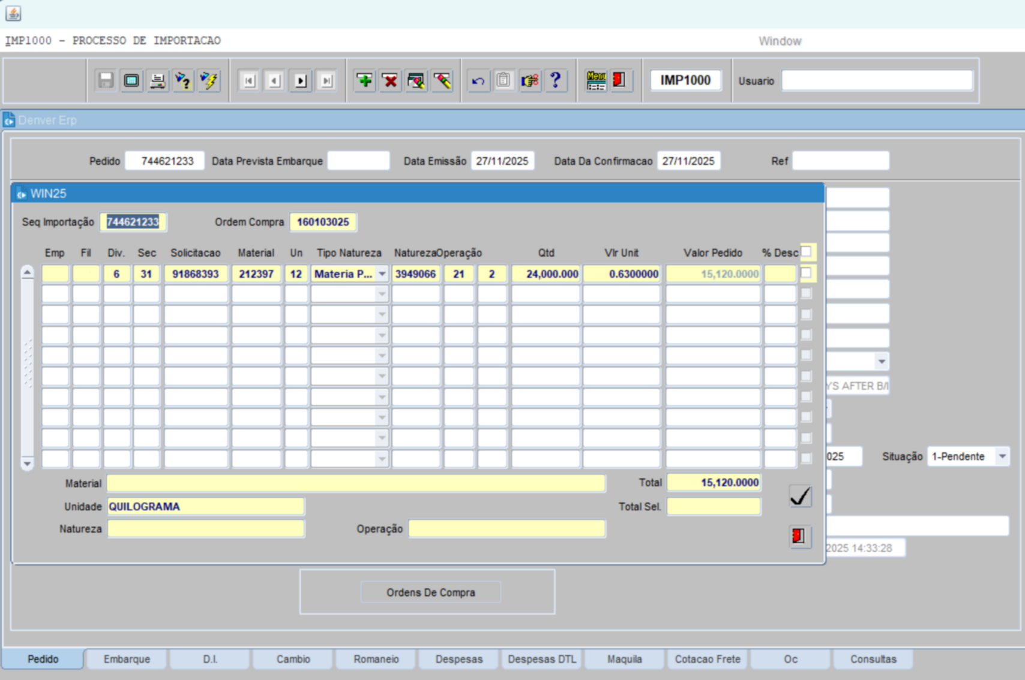The width and height of the screenshot is (1025, 680).
Task: Click the blue question mark help icon
Action: point(556,80)
